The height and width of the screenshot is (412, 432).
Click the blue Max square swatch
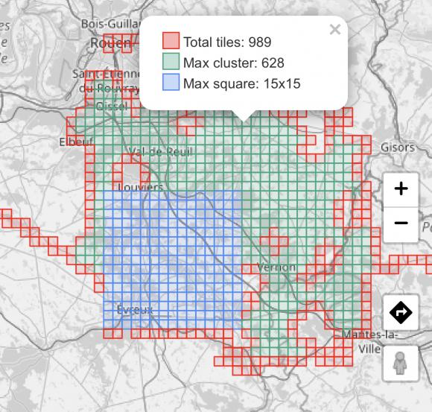coord(171,82)
